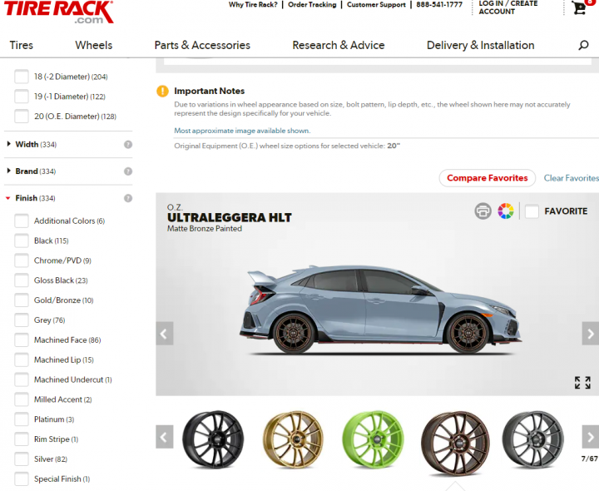
Task: Select the Grey finish checkbox
Action: click(x=22, y=320)
